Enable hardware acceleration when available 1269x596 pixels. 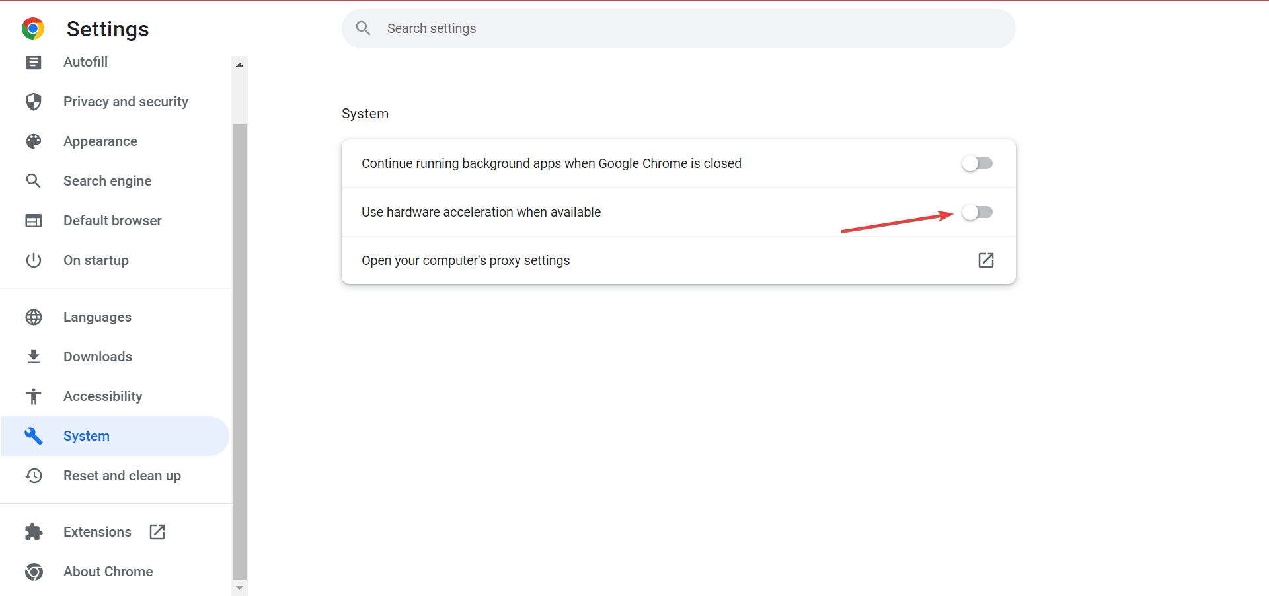(x=978, y=212)
